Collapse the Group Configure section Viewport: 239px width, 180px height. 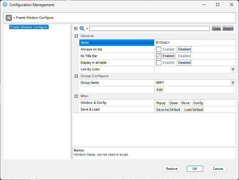click(76, 76)
